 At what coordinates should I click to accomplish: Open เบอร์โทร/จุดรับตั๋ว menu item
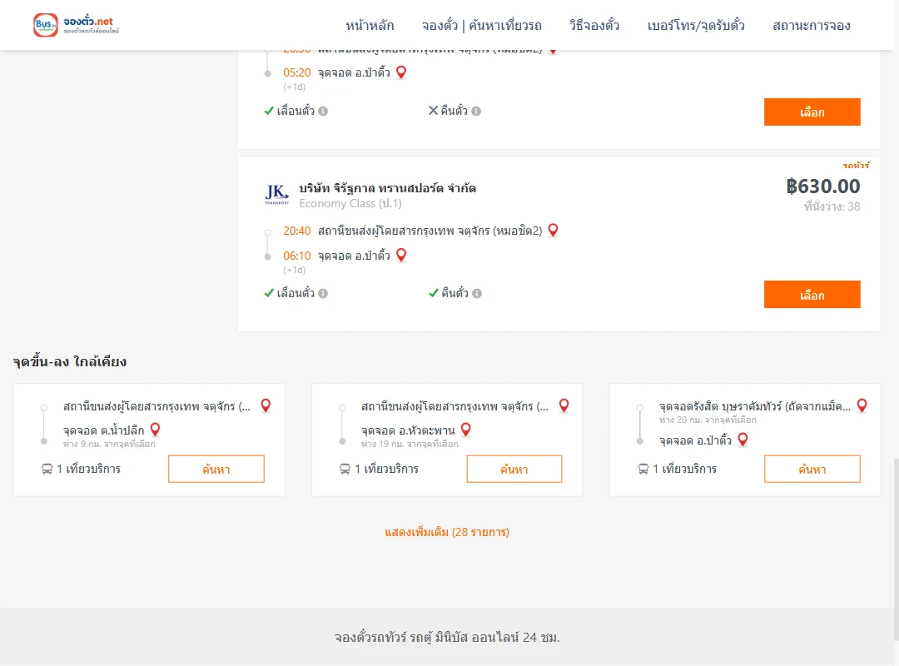coord(696,25)
